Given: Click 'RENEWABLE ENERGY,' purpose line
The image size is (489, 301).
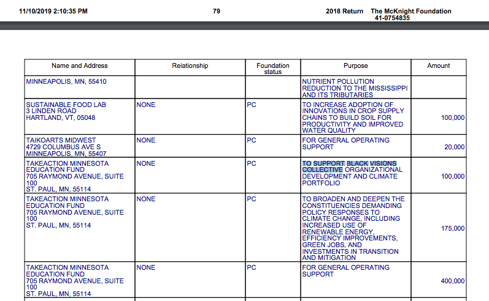Looking at the screenshot, I should point(337,232).
